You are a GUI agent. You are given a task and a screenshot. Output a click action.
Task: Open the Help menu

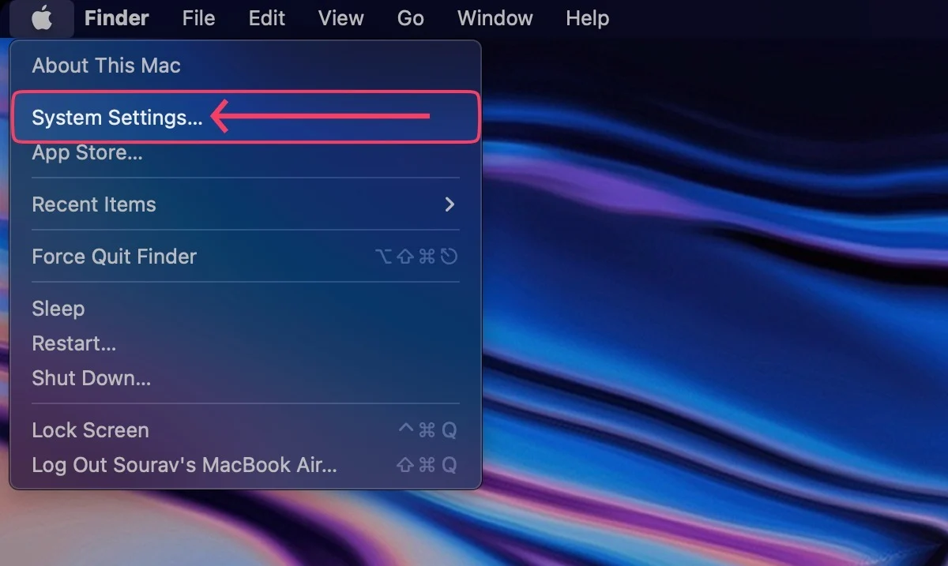coord(588,18)
